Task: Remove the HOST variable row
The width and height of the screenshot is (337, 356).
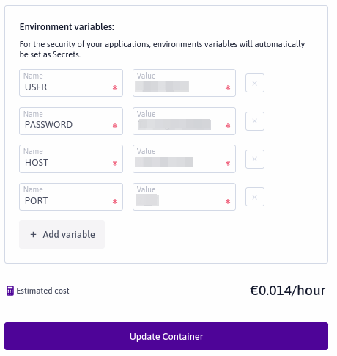Action: pyautogui.click(x=255, y=159)
